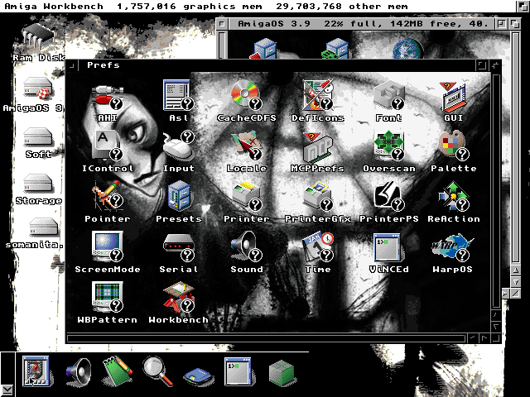Image resolution: width=530 pixels, height=397 pixels.
Task: Click the Prefs window scroll-right arrow
Action: (484, 338)
